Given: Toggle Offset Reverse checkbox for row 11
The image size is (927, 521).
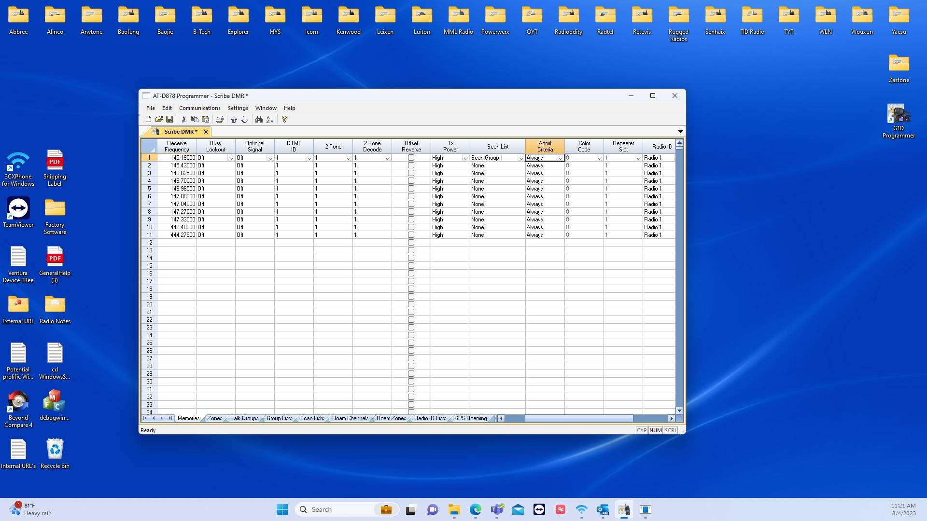Looking at the screenshot, I should [x=411, y=235].
